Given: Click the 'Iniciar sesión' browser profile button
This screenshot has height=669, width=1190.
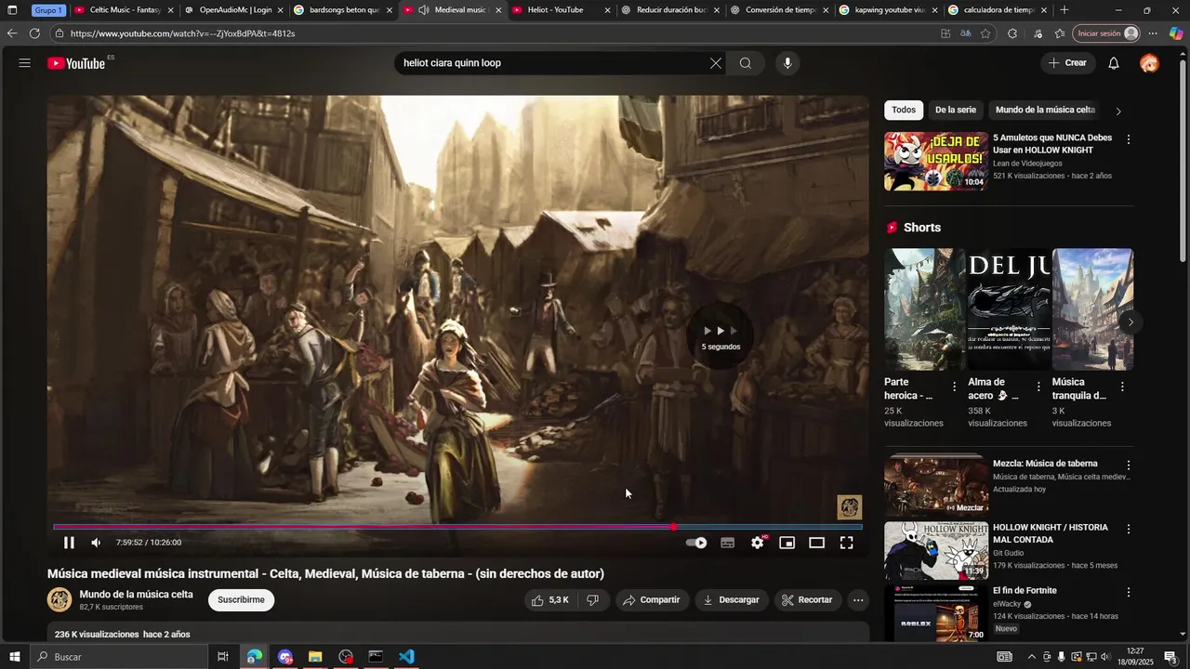Looking at the screenshot, I should (1106, 33).
